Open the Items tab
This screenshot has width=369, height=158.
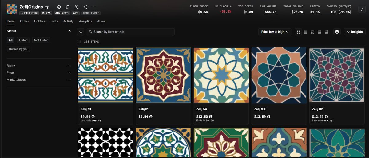[x=11, y=21]
